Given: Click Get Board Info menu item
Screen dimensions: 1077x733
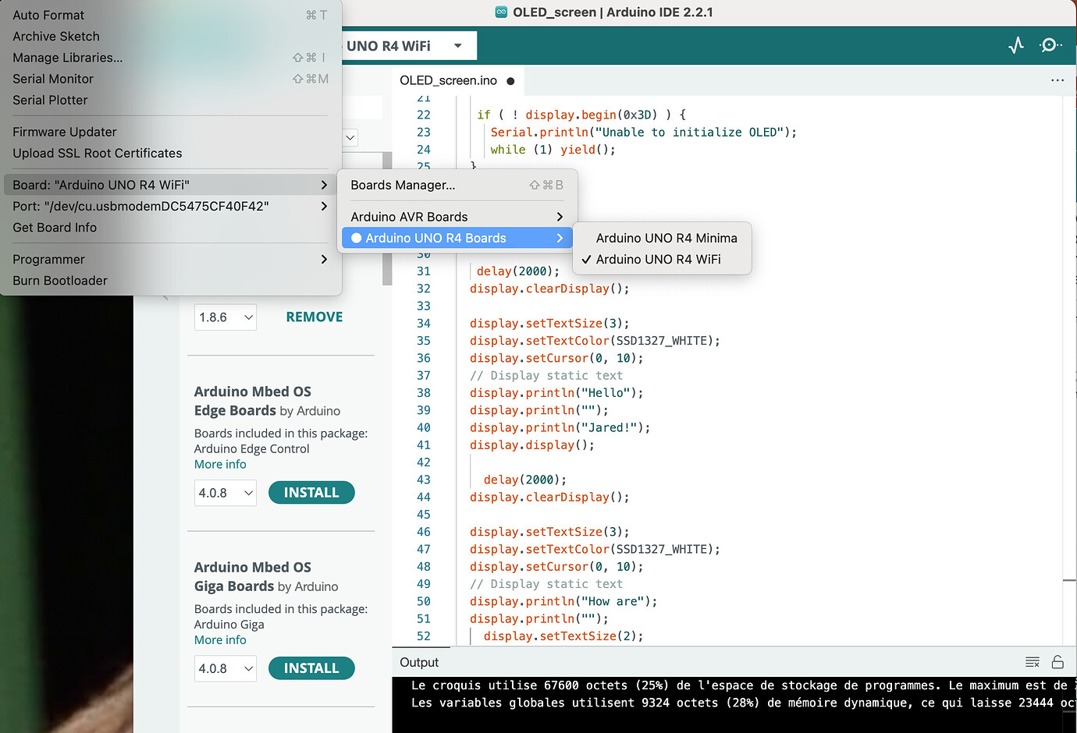Looking at the screenshot, I should pyautogui.click(x=55, y=228).
